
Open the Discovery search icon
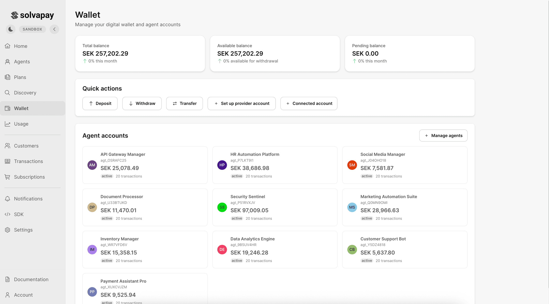click(8, 93)
